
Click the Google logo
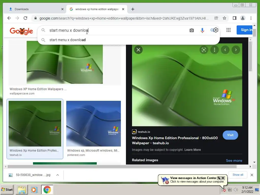pos(21,31)
